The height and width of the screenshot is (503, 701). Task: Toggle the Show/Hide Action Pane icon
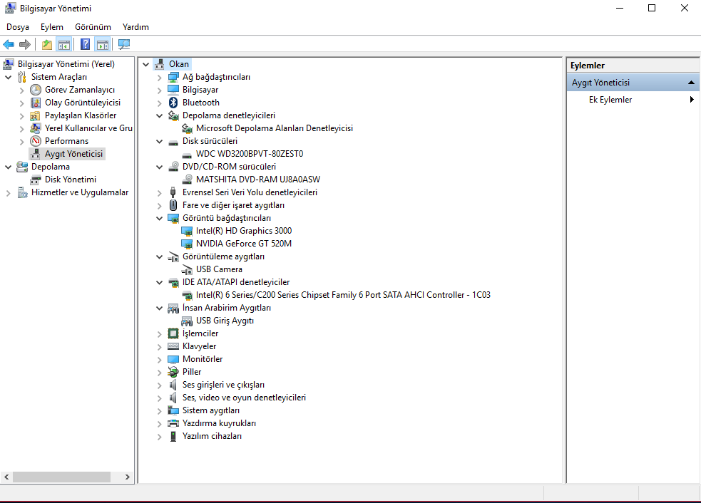(103, 44)
